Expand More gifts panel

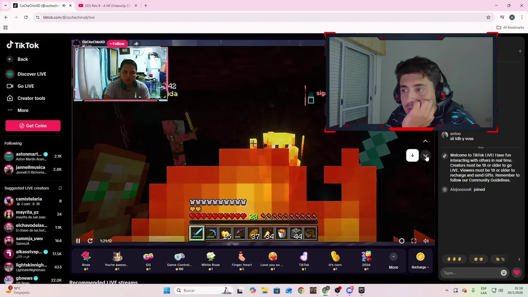(394, 262)
